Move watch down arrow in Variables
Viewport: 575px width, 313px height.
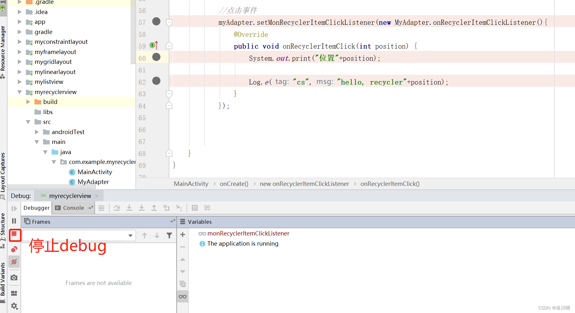tap(183, 272)
